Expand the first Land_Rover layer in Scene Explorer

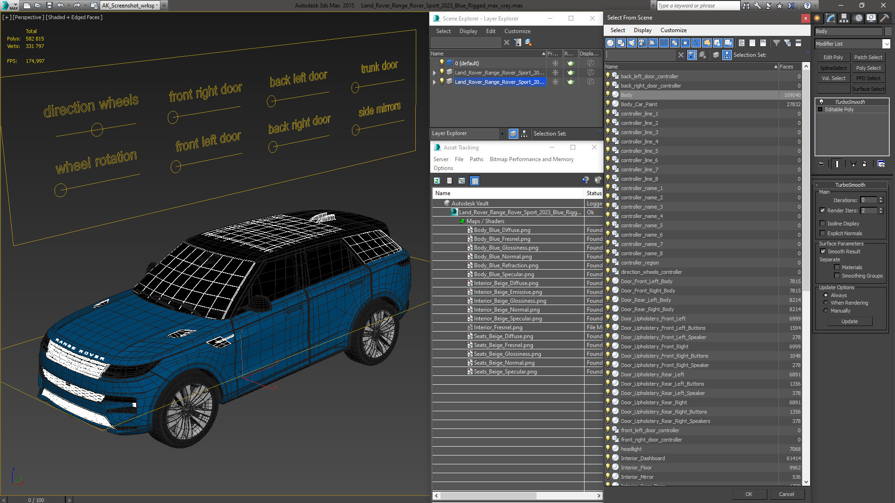(x=434, y=73)
